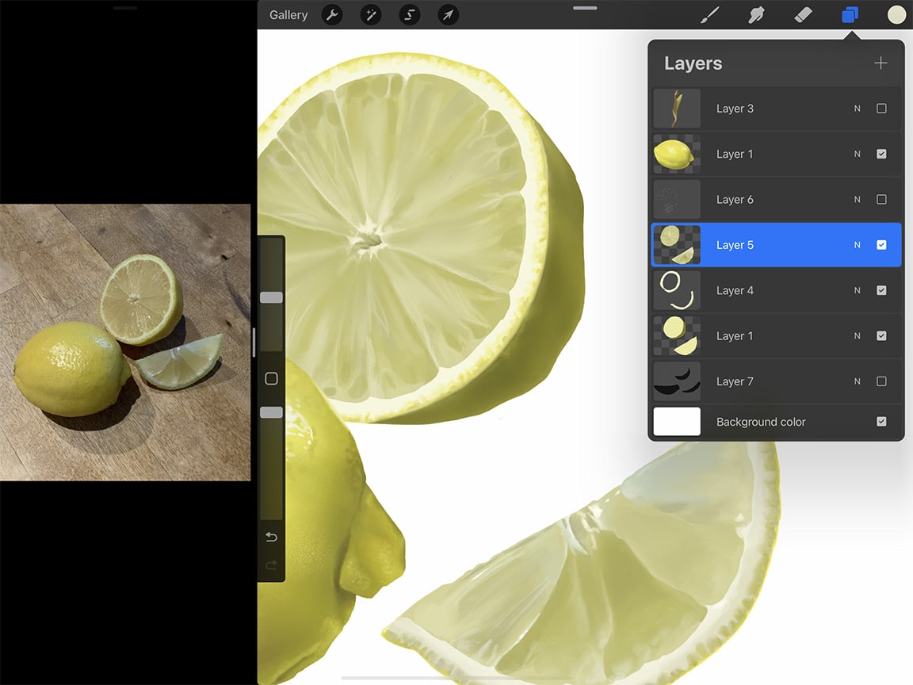Tap the Undo arrow in sidebar

(x=270, y=537)
